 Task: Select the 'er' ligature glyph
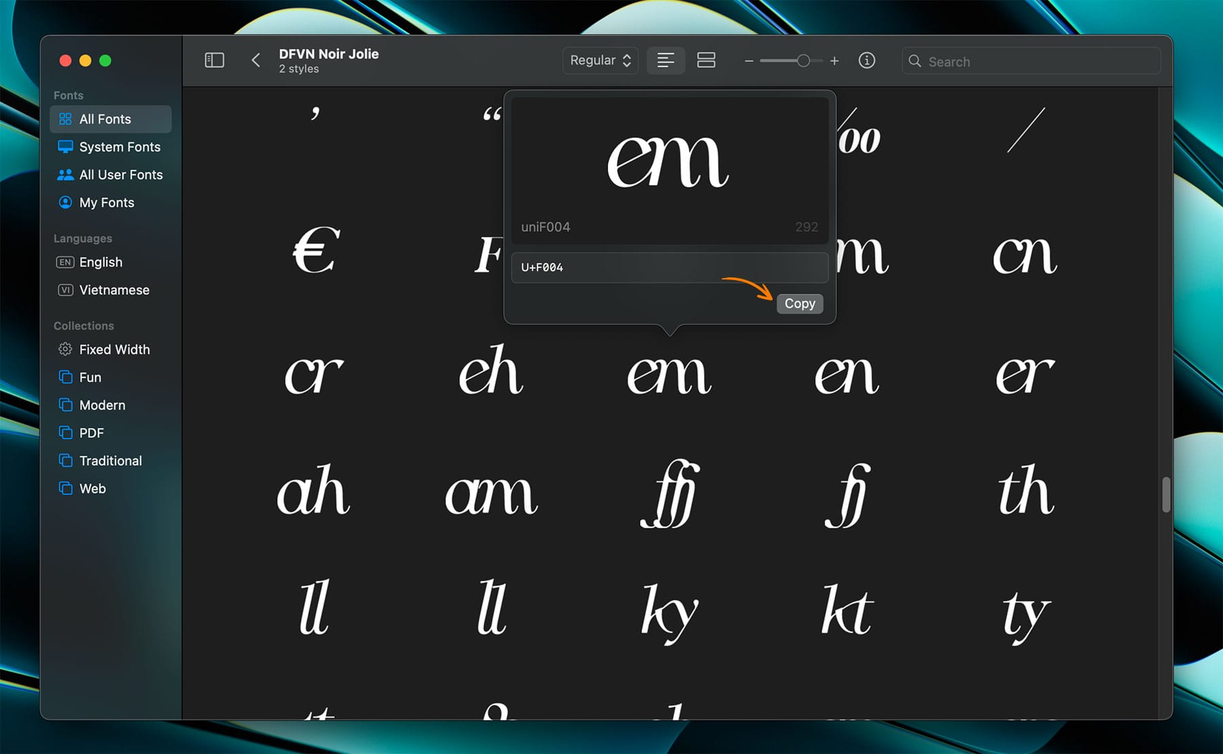coord(1025,375)
